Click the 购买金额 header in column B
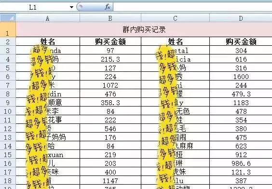 [110, 41]
